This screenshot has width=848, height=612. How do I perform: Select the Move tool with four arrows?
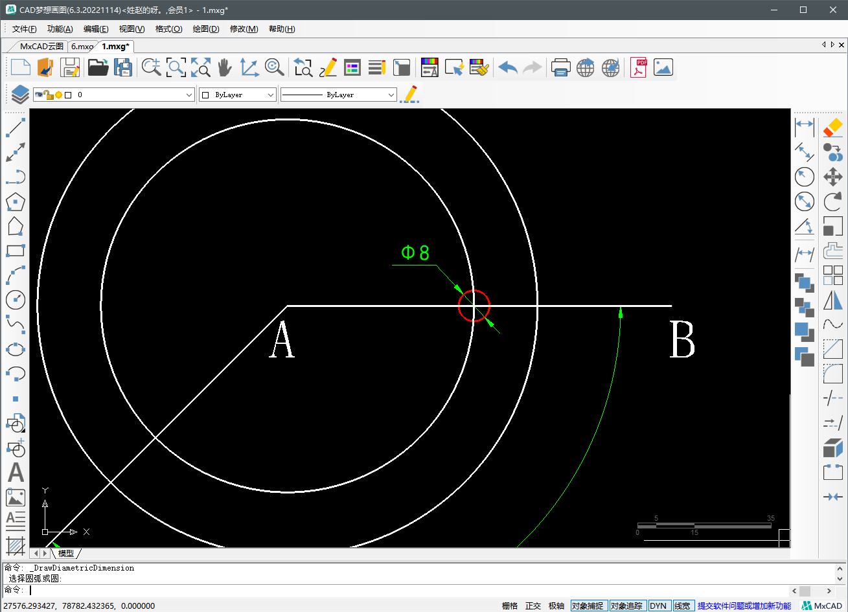[833, 177]
